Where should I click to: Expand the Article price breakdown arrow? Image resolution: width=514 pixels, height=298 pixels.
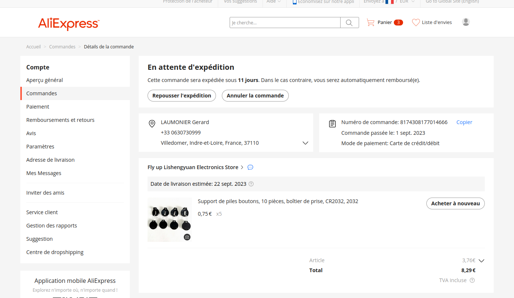(x=481, y=261)
